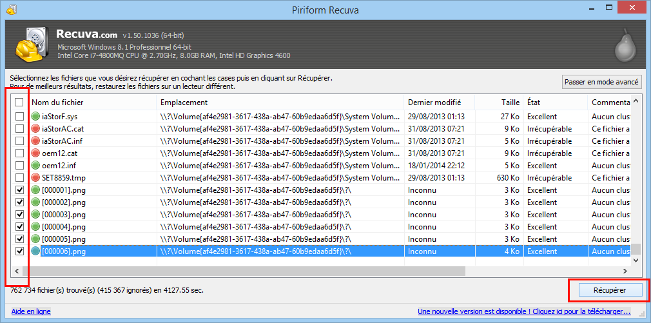
Task: Click Irrécupérable state of iaStorAC.cat
Action: 549,129
